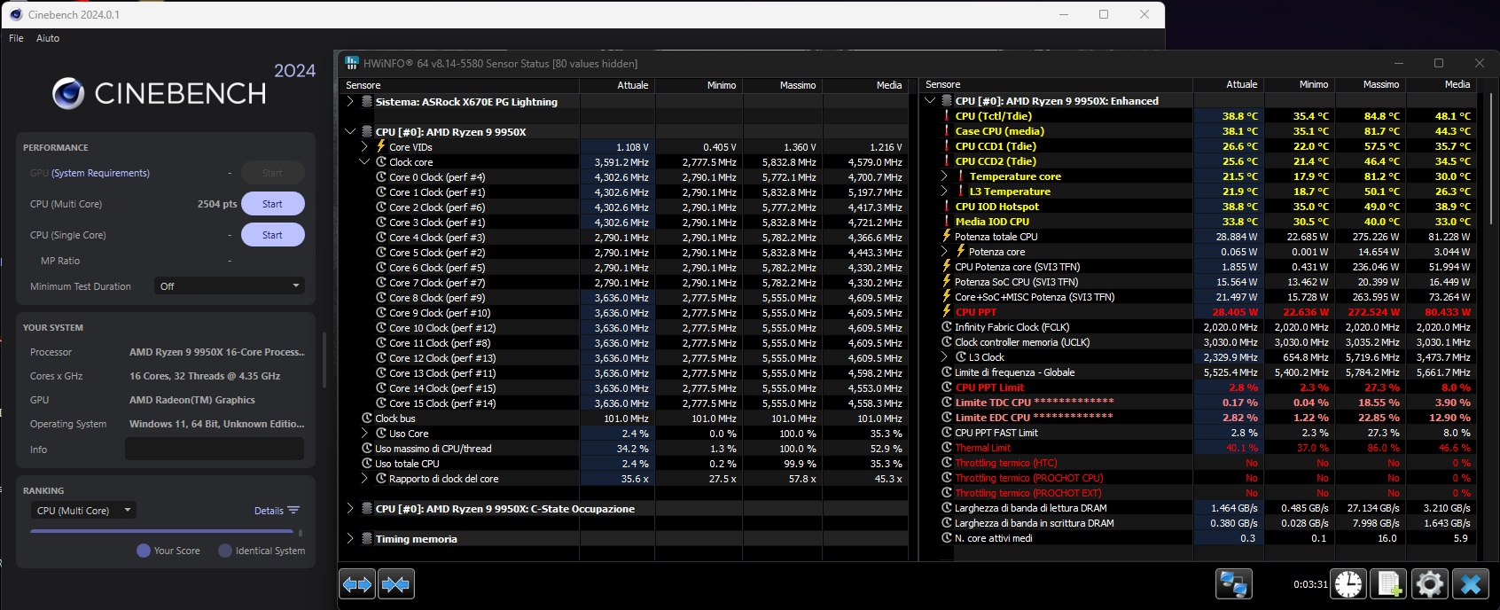Collapse the Clock core group
Image resolution: width=1500 pixels, height=610 pixels.
364,161
